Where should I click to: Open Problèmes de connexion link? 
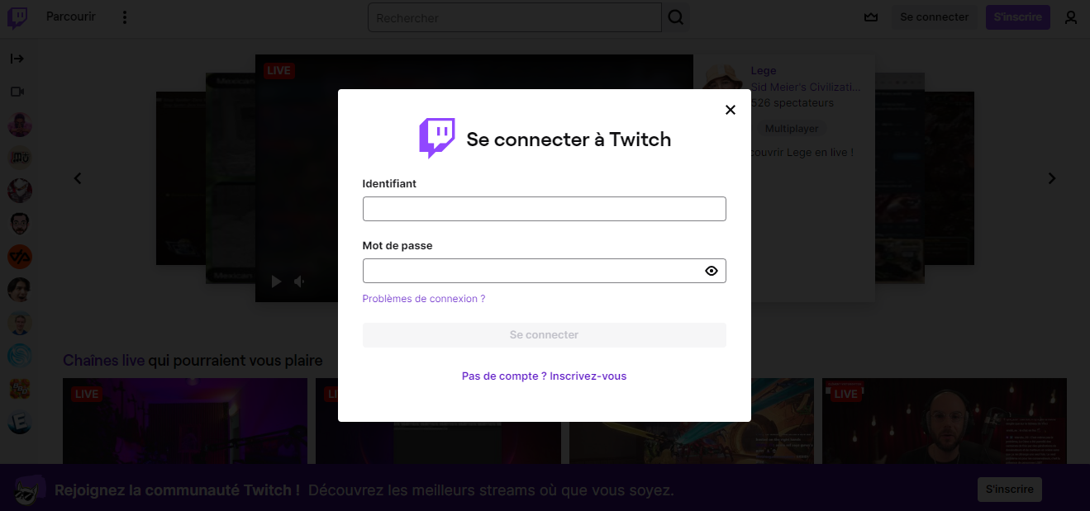(424, 299)
